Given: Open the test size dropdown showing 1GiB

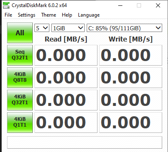Looking at the screenshot, I should coord(68,28).
